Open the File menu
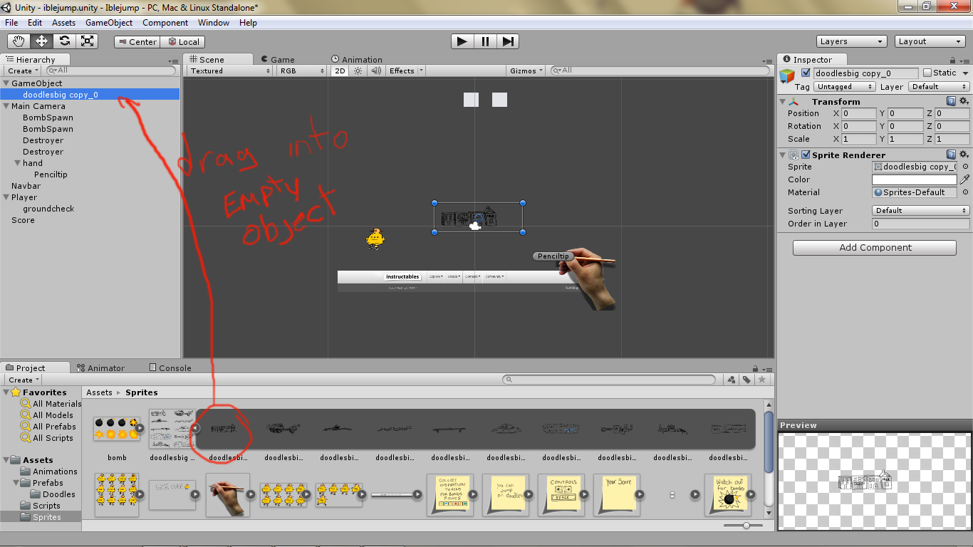This screenshot has width=973, height=547. coord(11,23)
